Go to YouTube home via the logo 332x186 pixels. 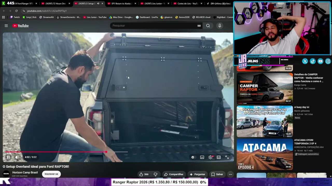point(20,26)
